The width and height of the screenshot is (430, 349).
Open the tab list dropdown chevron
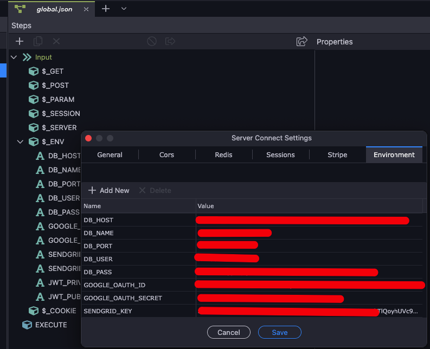pos(124,9)
